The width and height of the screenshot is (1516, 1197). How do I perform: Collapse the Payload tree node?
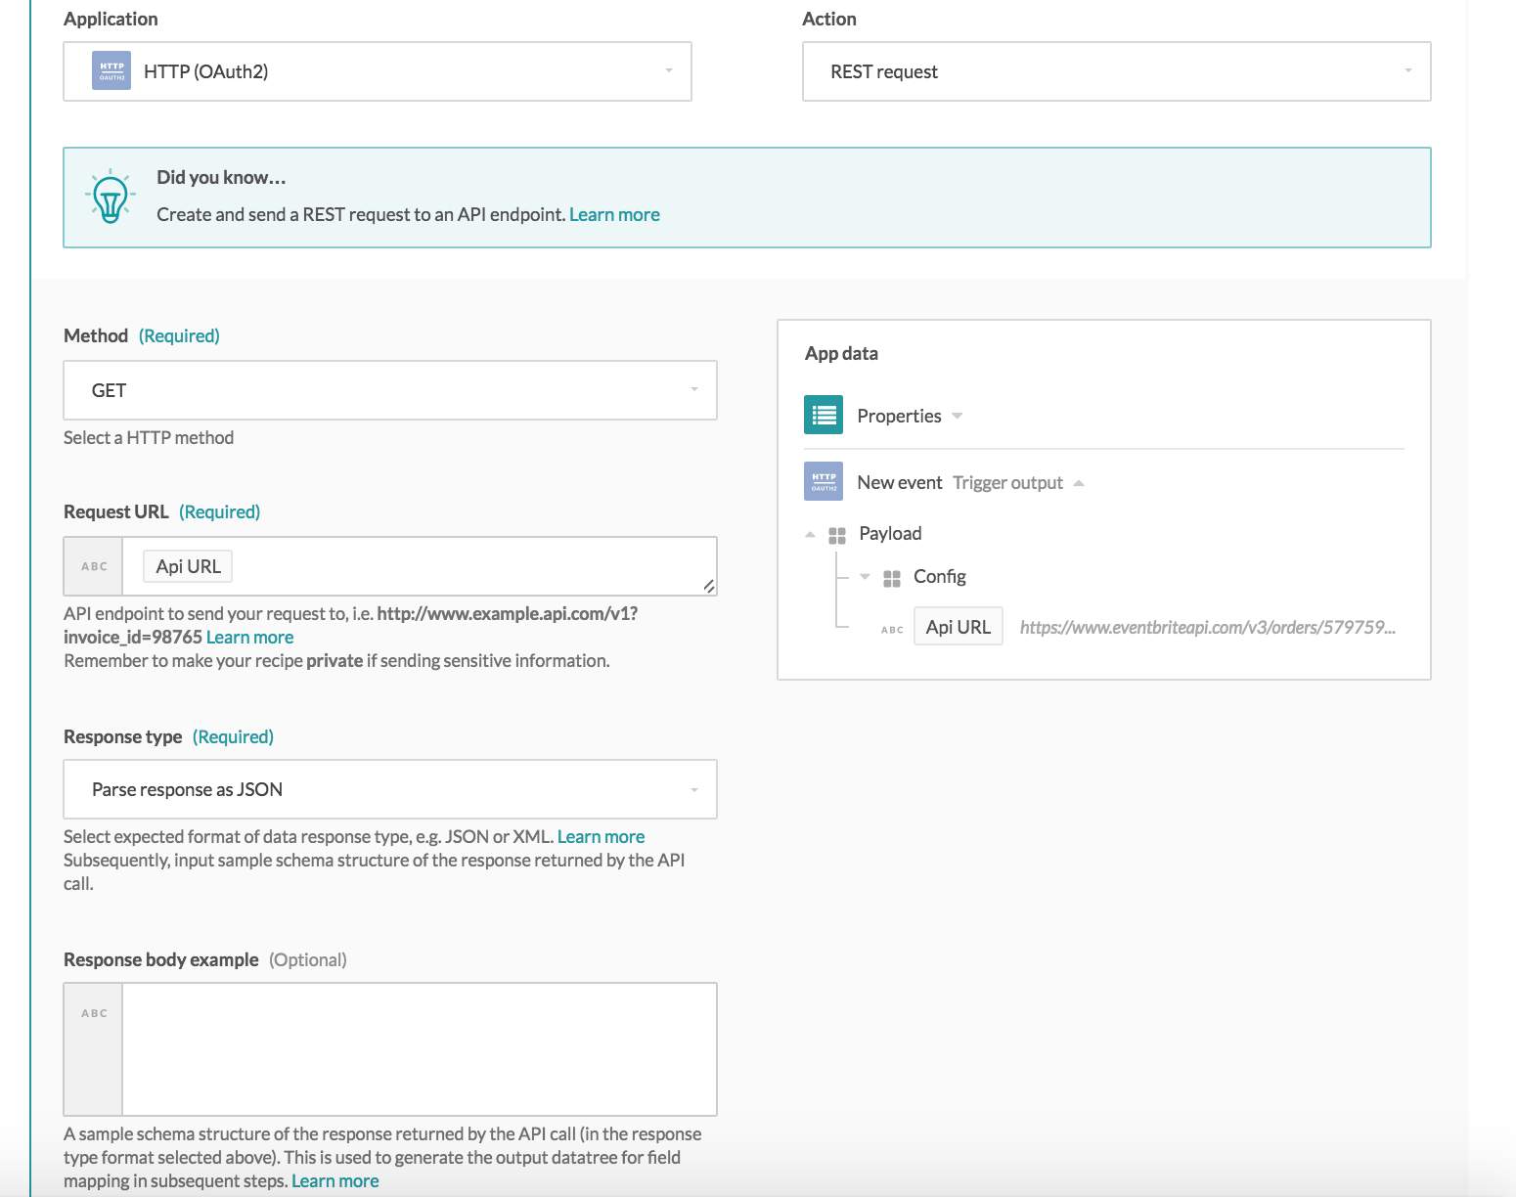pos(810,534)
